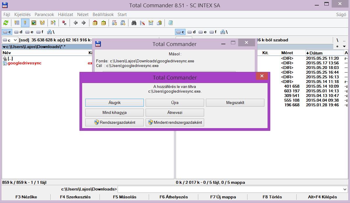Click the Refresh (reread source) toolbar icon
This screenshot has width=350, height=203.
click(6, 23)
